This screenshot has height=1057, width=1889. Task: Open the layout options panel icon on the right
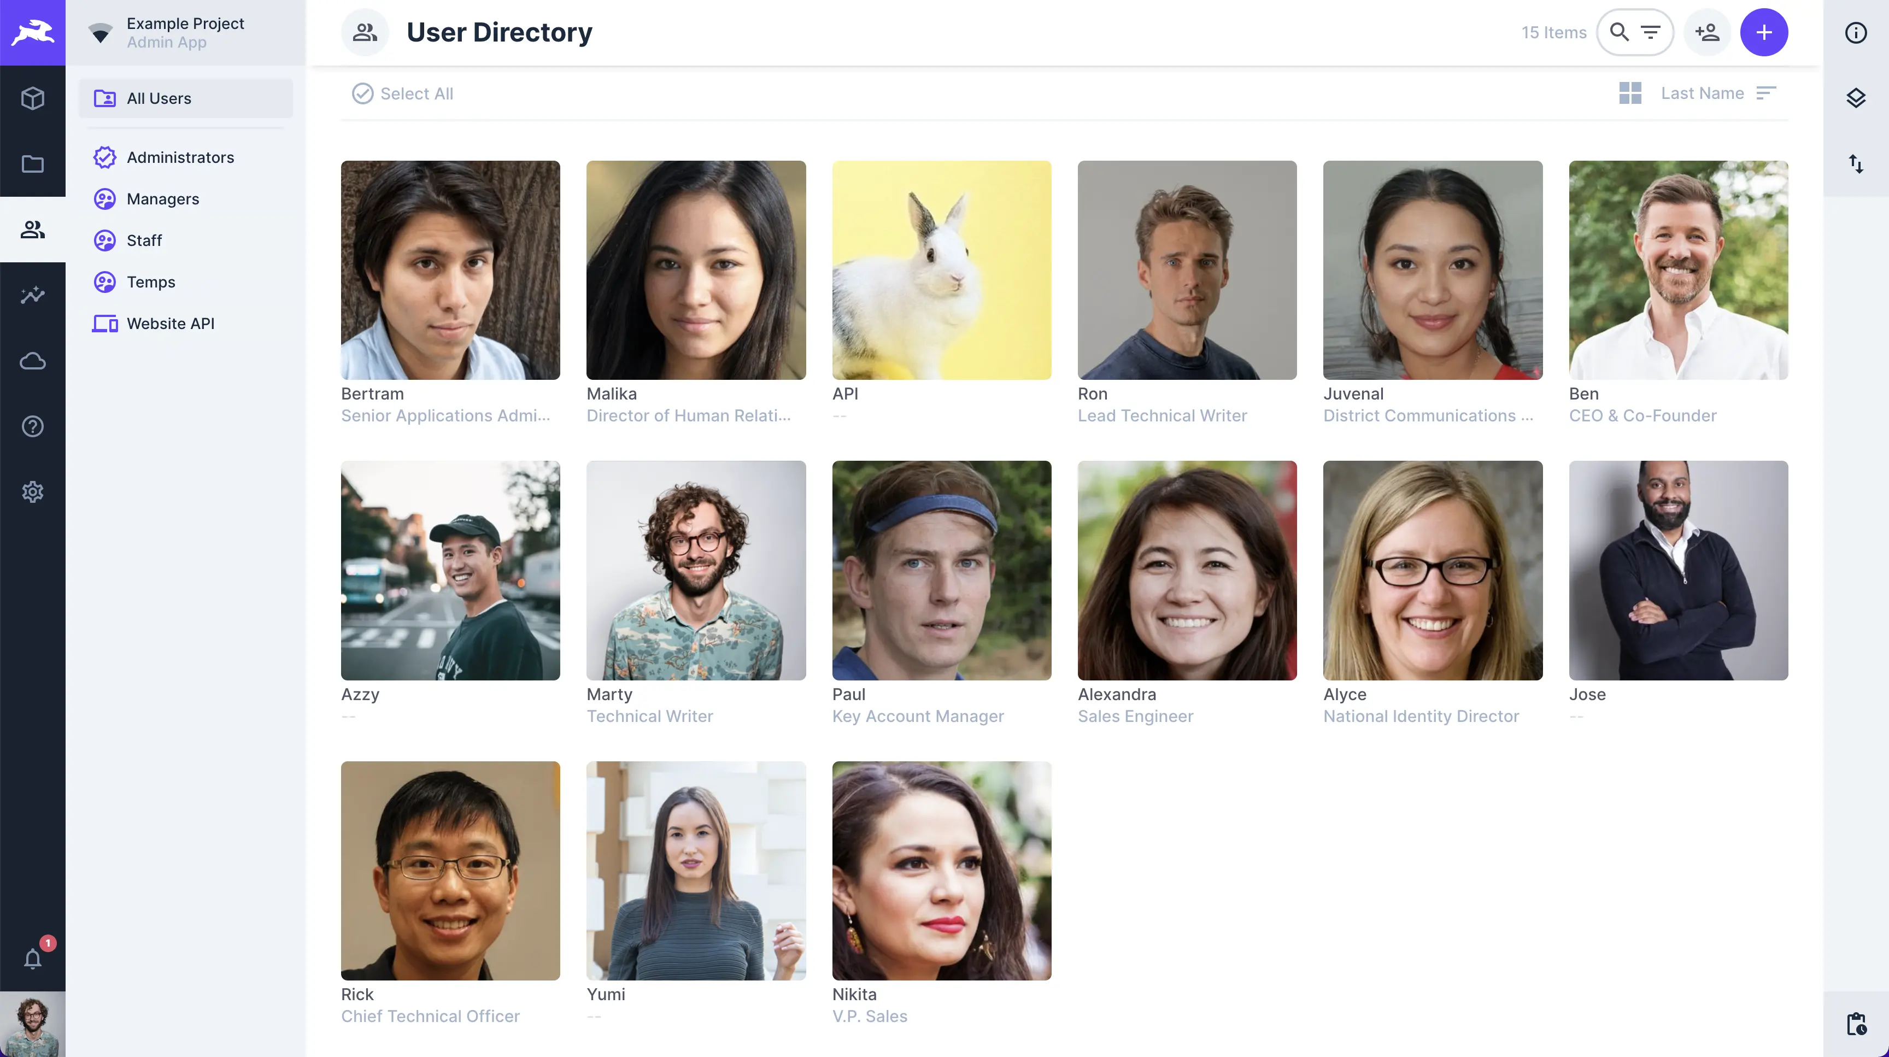[x=1856, y=97]
